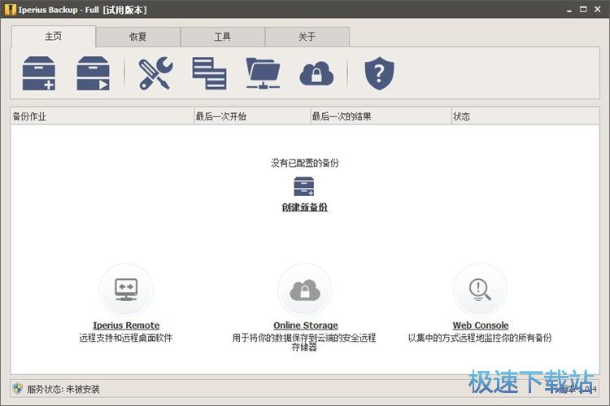Click the 最后一次的结果 column header
Image resolution: width=610 pixels, height=406 pixels.
[381, 116]
